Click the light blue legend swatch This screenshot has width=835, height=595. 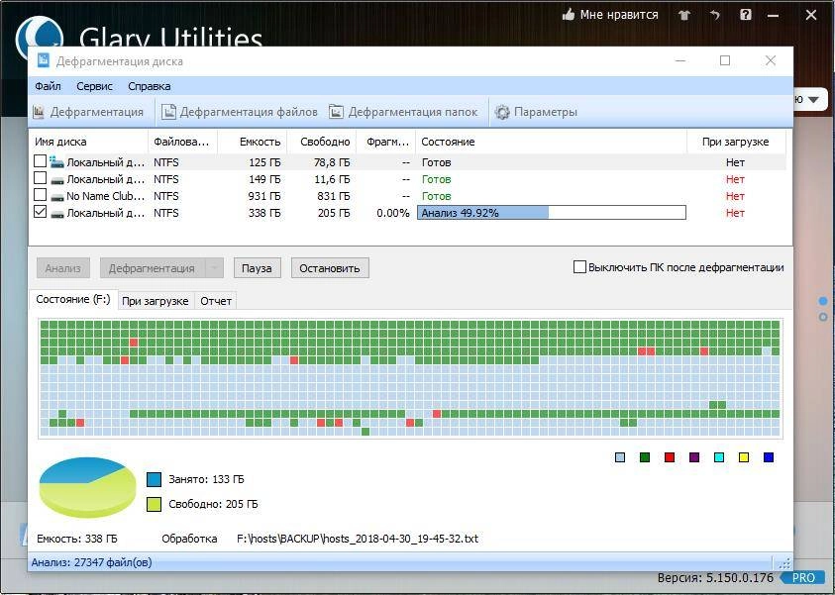click(x=620, y=457)
